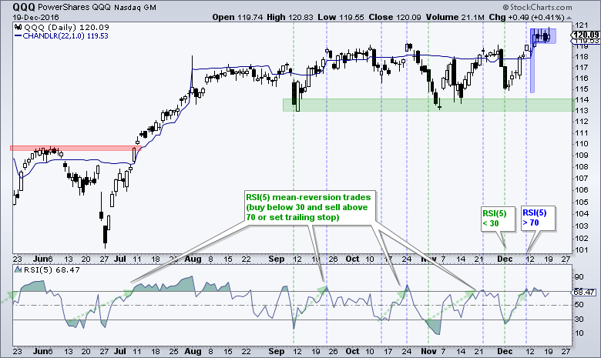The height and width of the screenshot is (358, 601).
Task: Click the QQQ (Daily) 120.09 legend
Action: (x=66, y=27)
